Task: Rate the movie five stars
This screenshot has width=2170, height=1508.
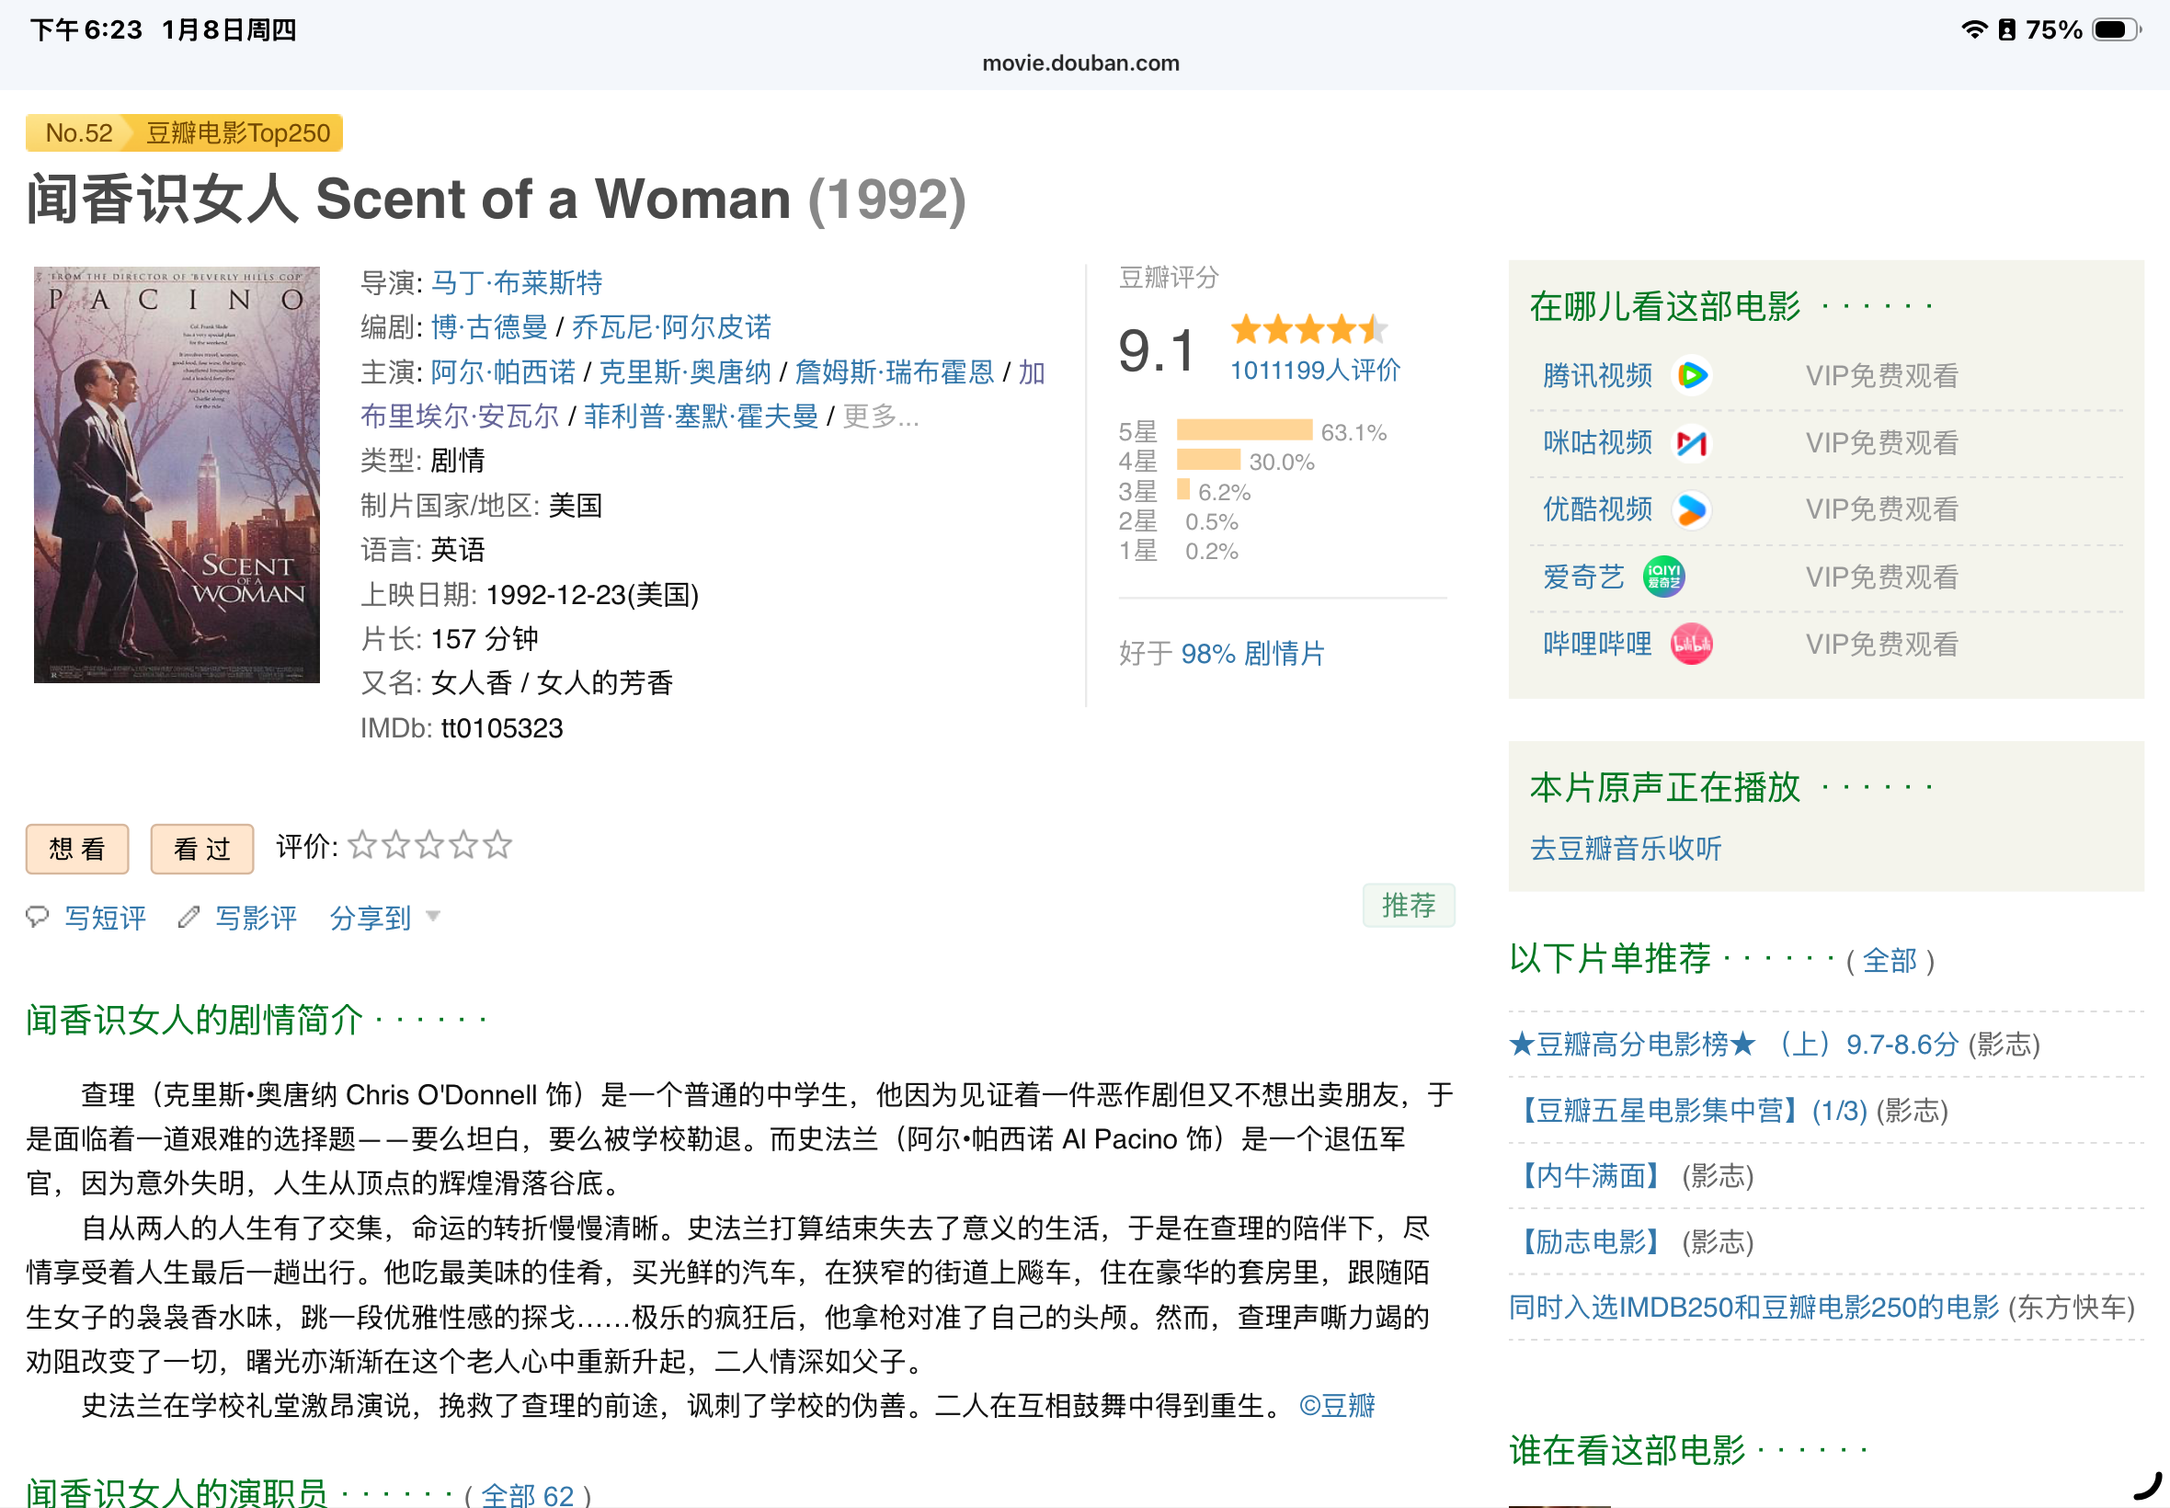Action: [x=497, y=845]
